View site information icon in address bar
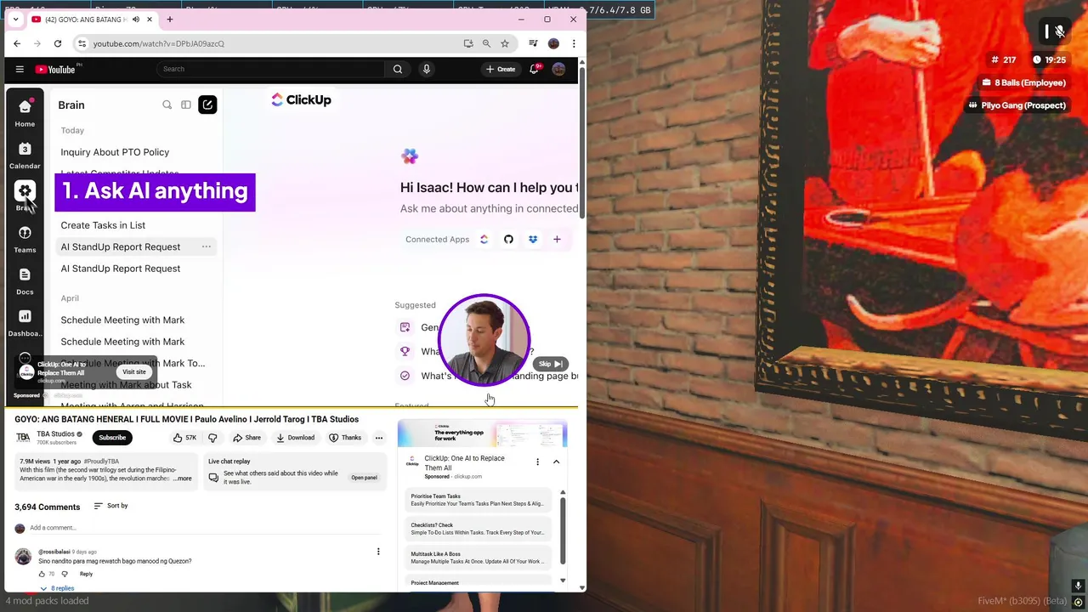The image size is (1088, 612). coord(82,43)
